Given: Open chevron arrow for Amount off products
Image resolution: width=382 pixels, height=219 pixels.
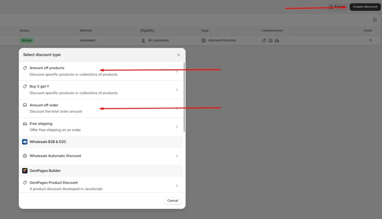Looking at the screenshot, I should click(x=177, y=71).
